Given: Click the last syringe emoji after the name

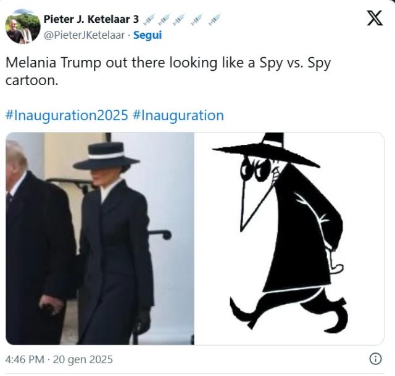Looking at the screenshot, I should 214,19.
